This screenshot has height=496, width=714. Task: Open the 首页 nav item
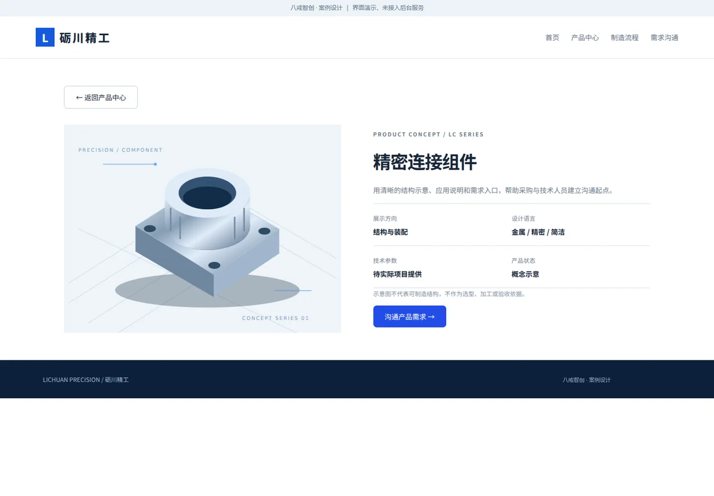click(x=552, y=37)
